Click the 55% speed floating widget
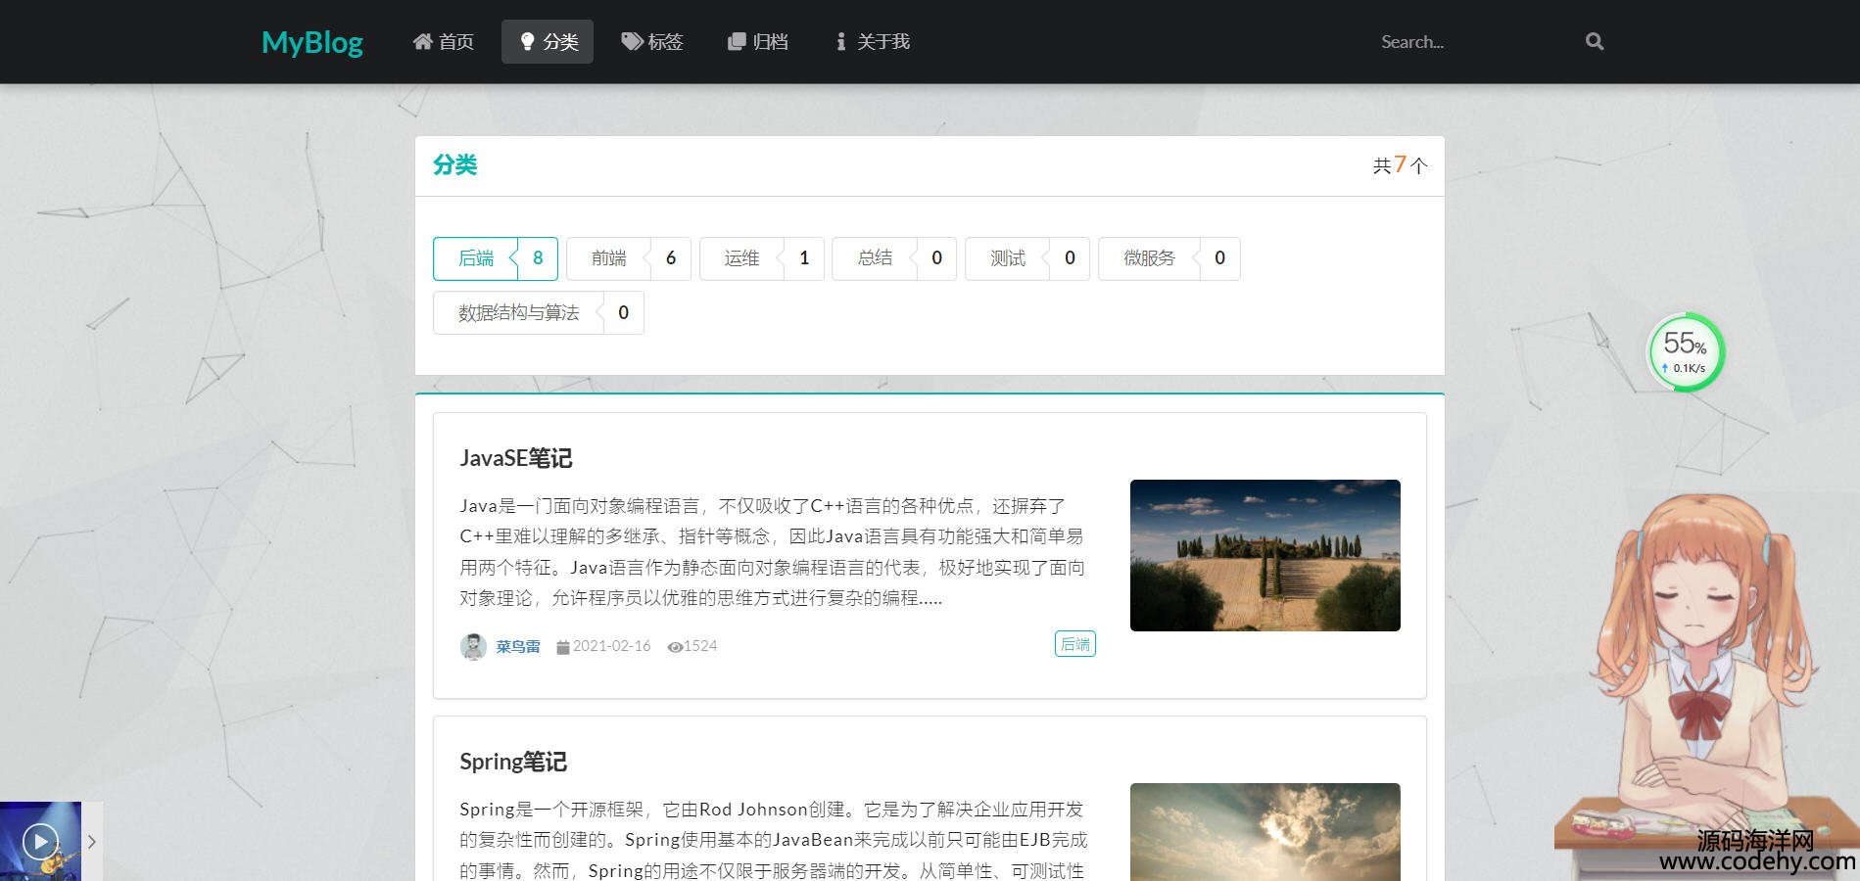 (x=1685, y=352)
